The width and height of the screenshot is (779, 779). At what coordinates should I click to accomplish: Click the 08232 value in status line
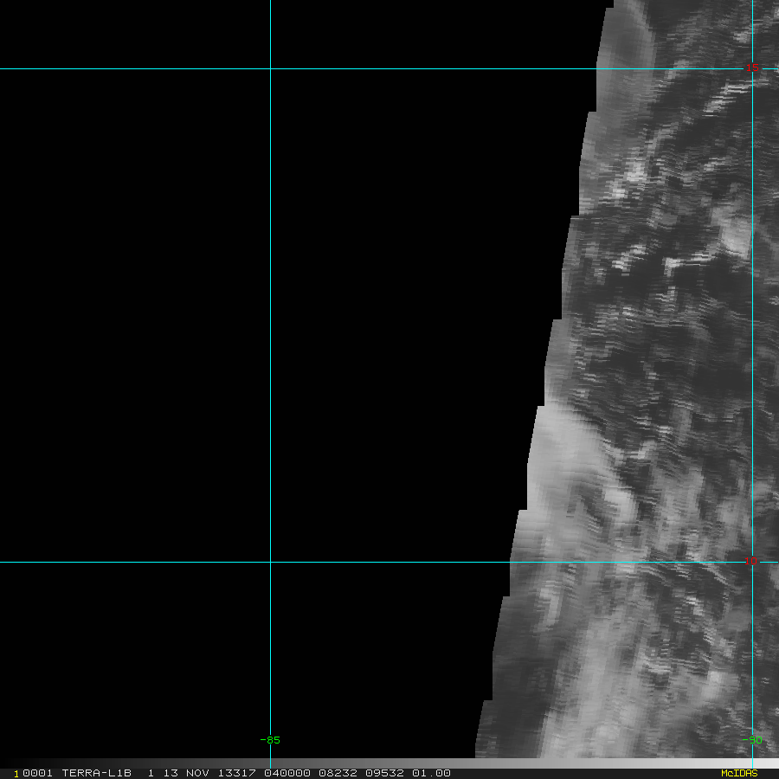338,773
